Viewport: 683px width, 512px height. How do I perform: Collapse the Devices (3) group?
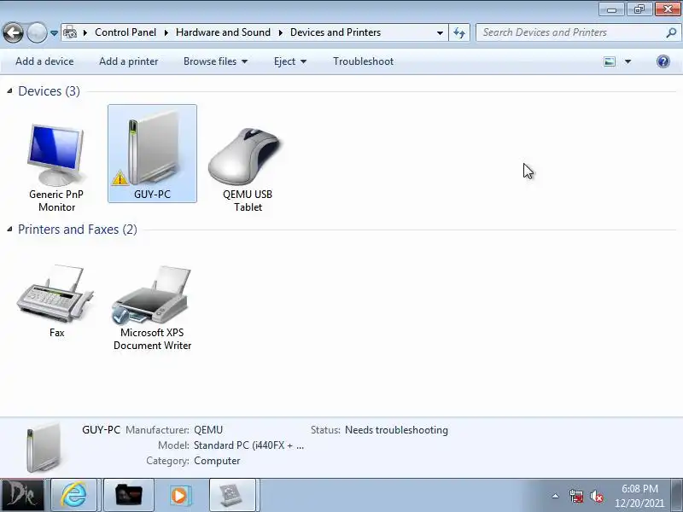click(9, 91)
